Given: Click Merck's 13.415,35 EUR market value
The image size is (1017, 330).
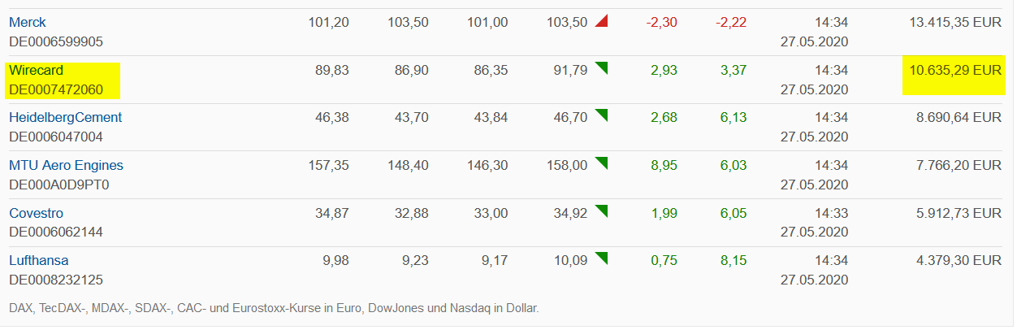Looking at the screenshot, I should pos(954,23).
